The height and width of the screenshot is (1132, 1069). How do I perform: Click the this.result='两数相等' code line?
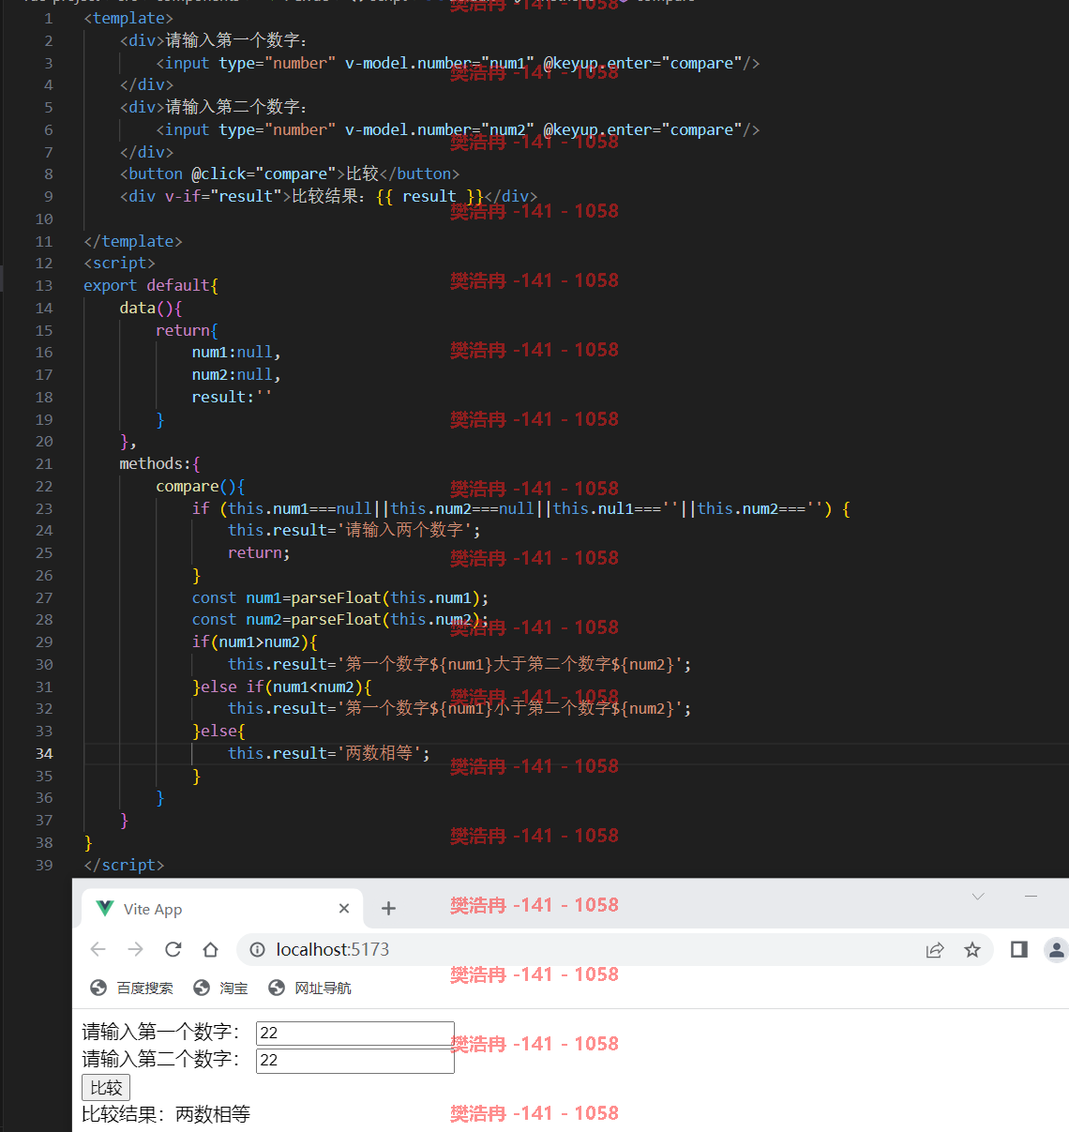tap(329, 753)
